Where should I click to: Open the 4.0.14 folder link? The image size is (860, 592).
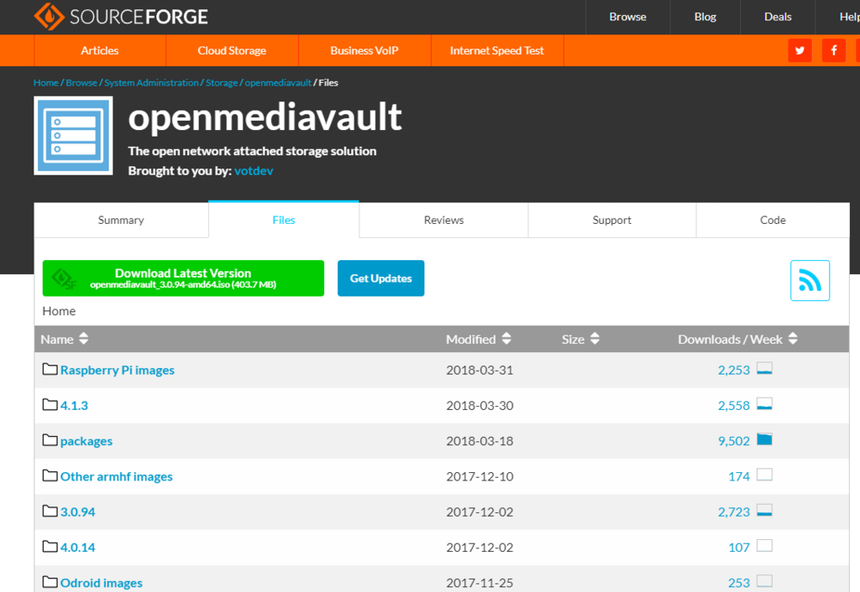(x=77, y=548)
